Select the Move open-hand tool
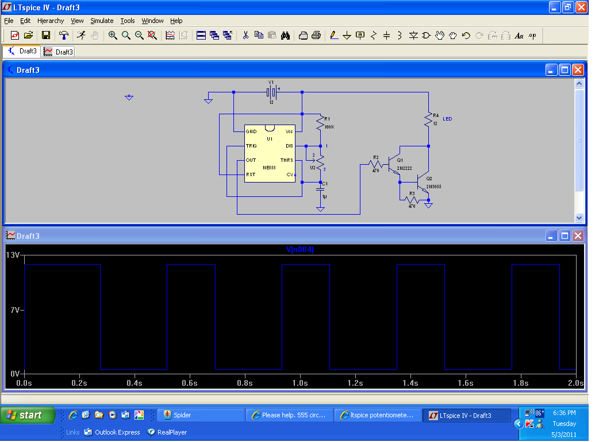599x442 pixels. [x=440, y=36]
